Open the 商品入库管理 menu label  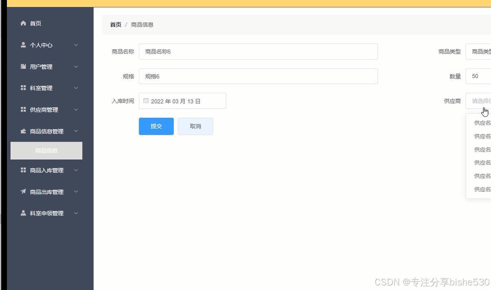coord(47,170)
